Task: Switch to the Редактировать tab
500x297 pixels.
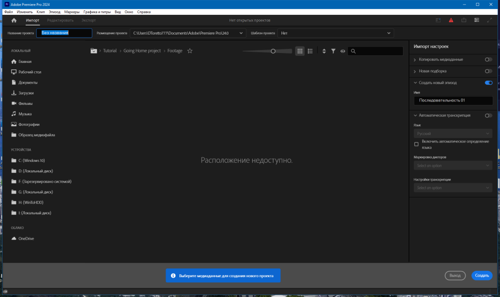Action: (60, 20)
